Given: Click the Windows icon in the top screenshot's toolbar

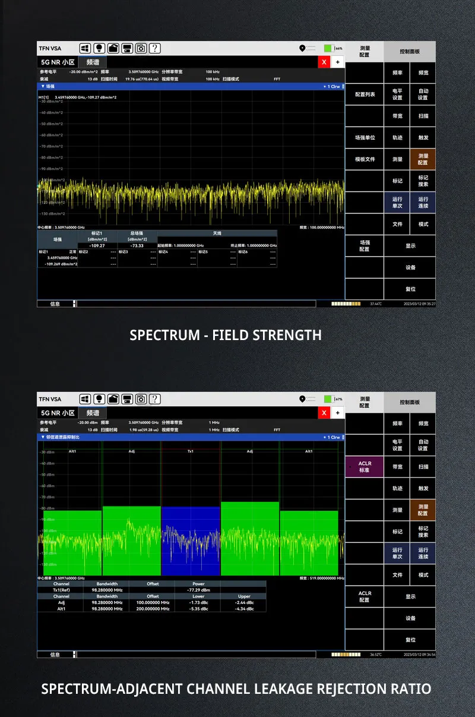Looking at the screenshot, I should 85,48.
